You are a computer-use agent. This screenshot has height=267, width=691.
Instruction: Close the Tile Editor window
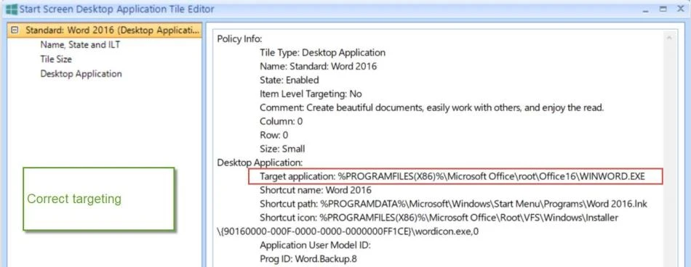680,9
